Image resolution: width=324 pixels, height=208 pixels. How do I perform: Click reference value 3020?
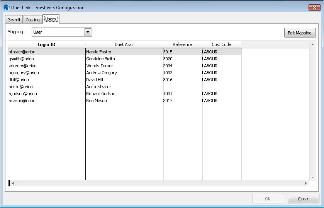coord(168,59)
